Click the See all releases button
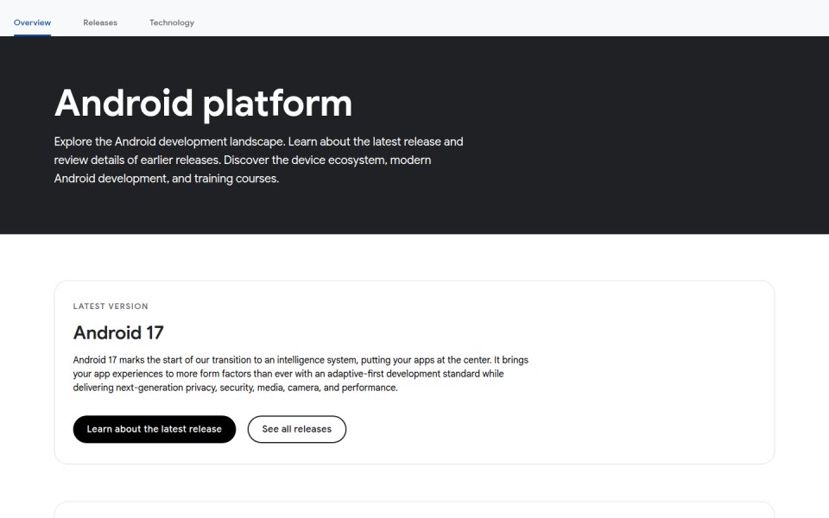This screenshot has height=518, width=829. coord(296,429)
